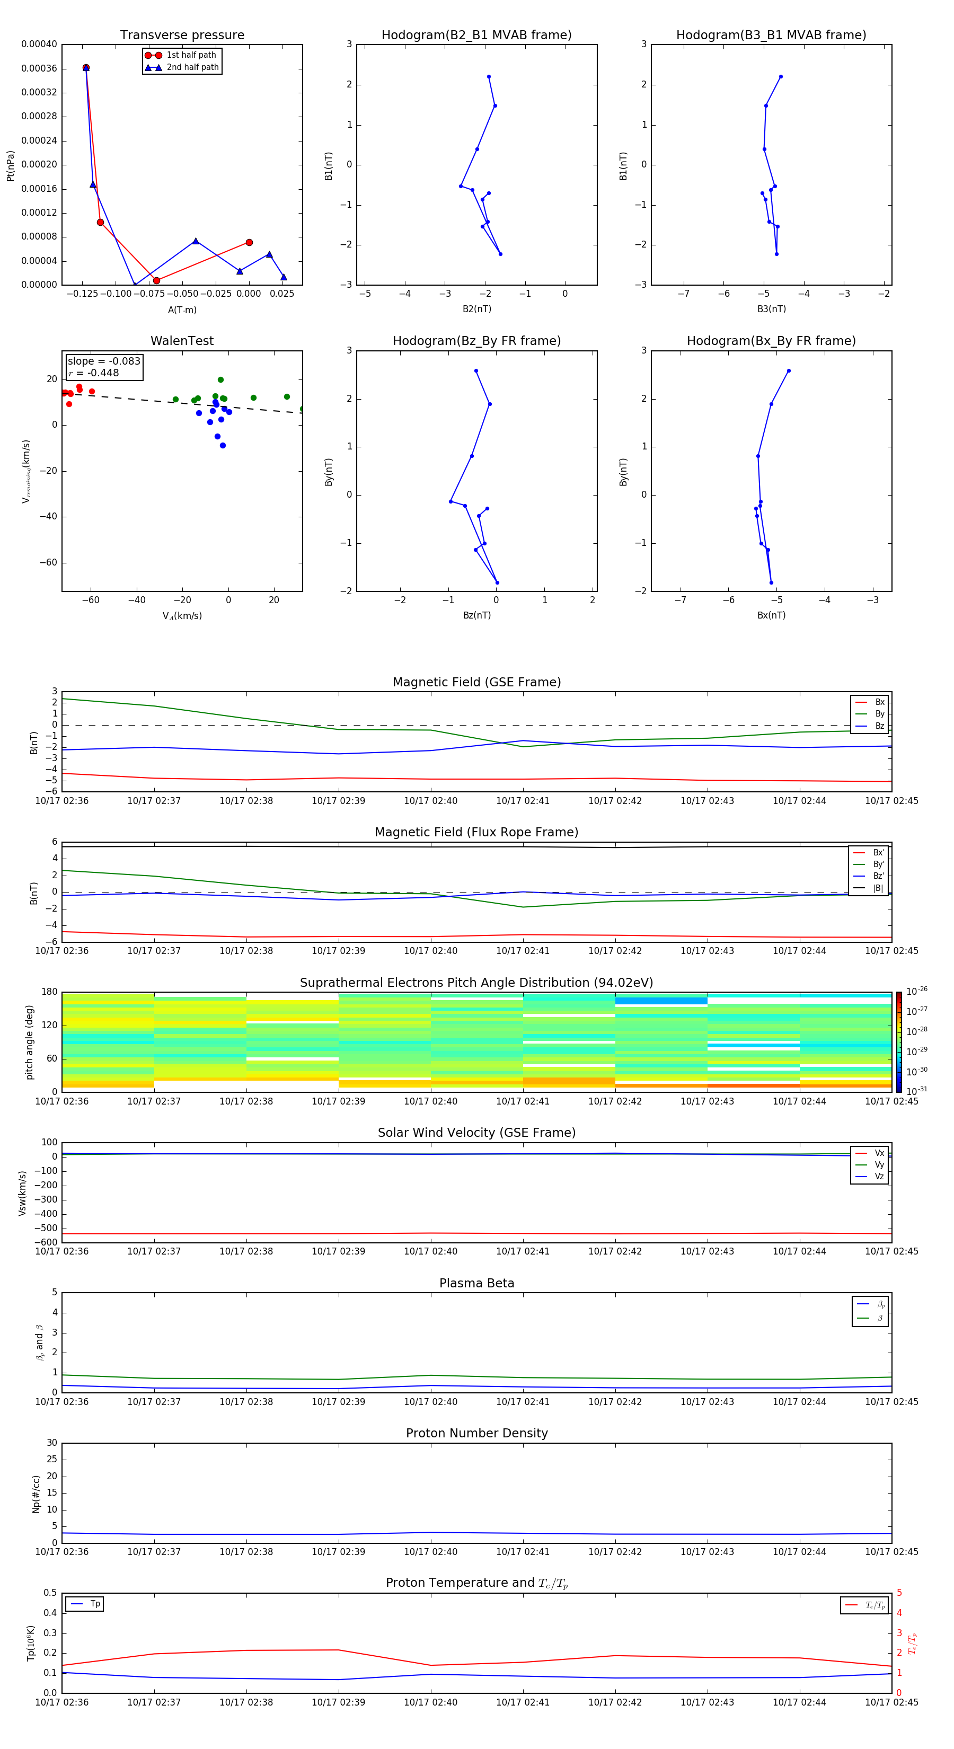Image resolution: width=954 pixels, height=1749 pixels.
Task: Click the 'V_A(km/s)' x-axis label
Action: pyautogui.click(x=182, y=616)
